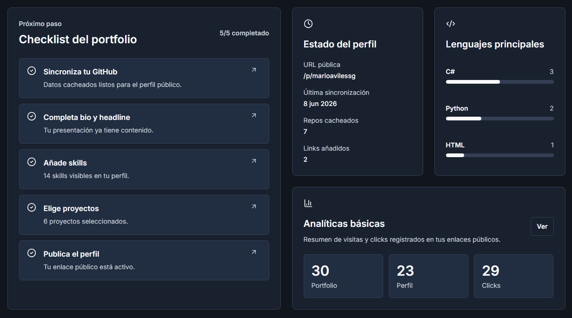Click the Python language label
The height and width of the screenshot is (318, 572).
(457, 108)
